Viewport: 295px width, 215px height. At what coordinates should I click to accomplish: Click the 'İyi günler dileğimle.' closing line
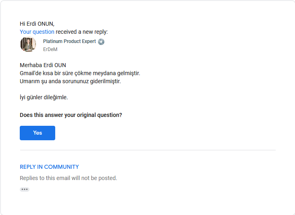coord(44,97)
